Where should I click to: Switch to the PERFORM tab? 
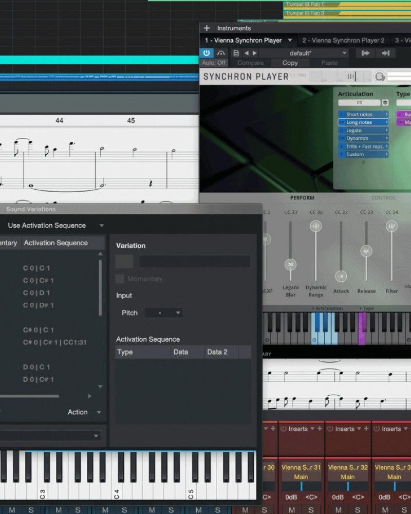[302, 198]
